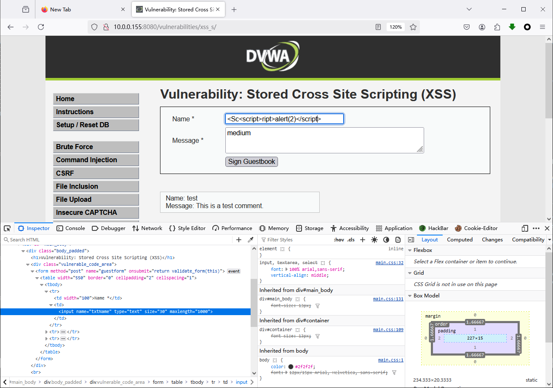Open the Cookie-Editor tab
Image resolution: width=553 pixels, height=388 pixels.
[476, 228]
